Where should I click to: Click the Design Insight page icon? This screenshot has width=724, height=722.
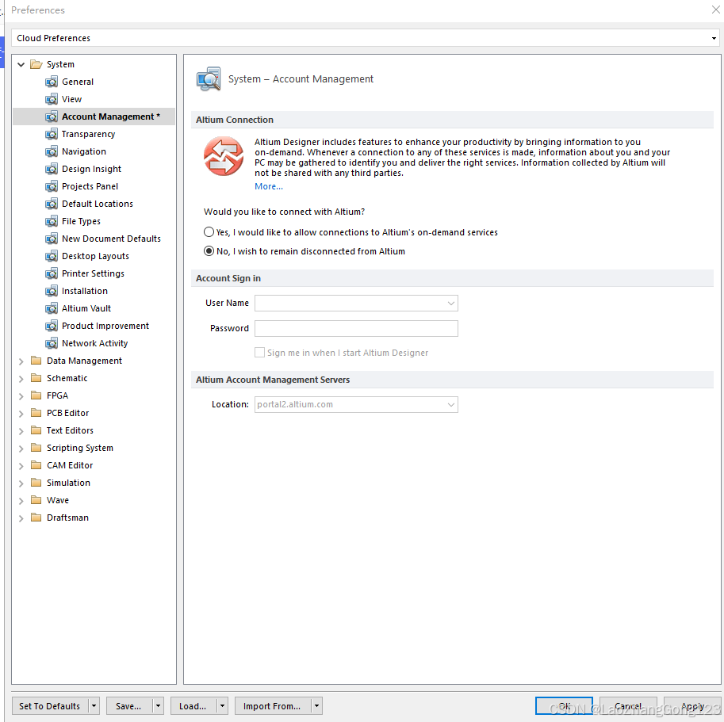click(x=52, y=170)
